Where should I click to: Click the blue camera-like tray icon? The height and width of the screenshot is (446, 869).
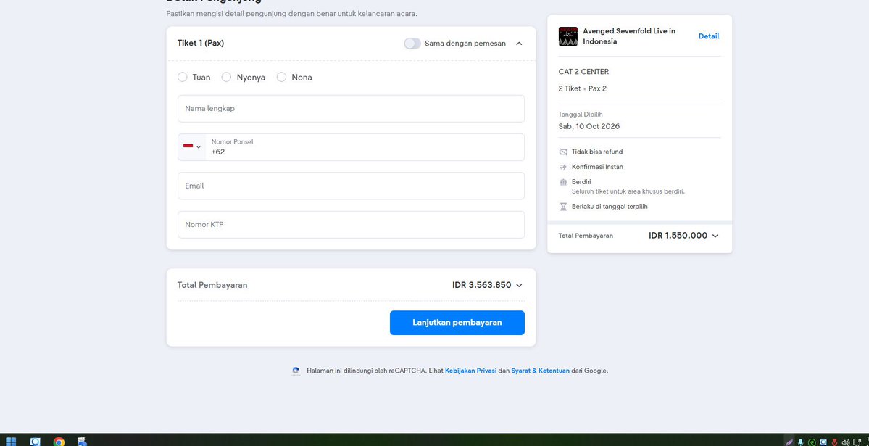click(823, 442)
